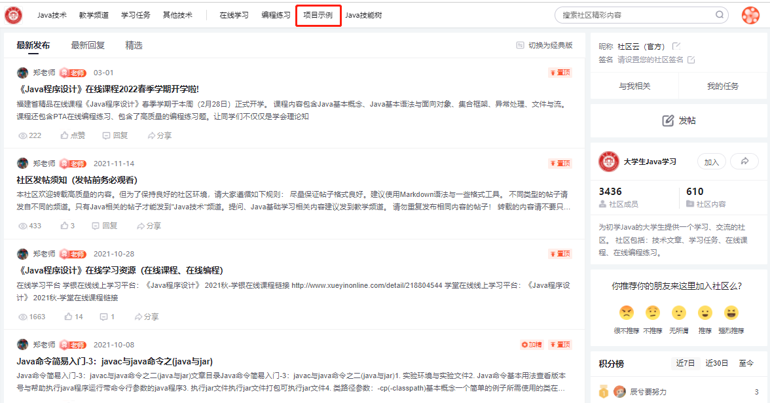
Task: Reply to the 2022春季学期开学啦 post
Action: point(115,135)
